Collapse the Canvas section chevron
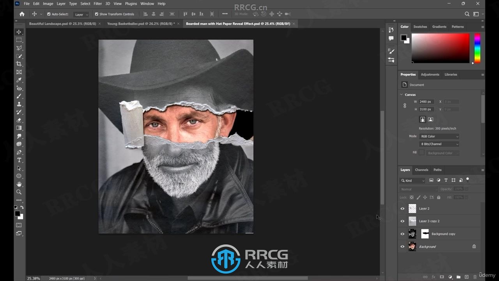 pyautogui.click(x=402, y=95)
